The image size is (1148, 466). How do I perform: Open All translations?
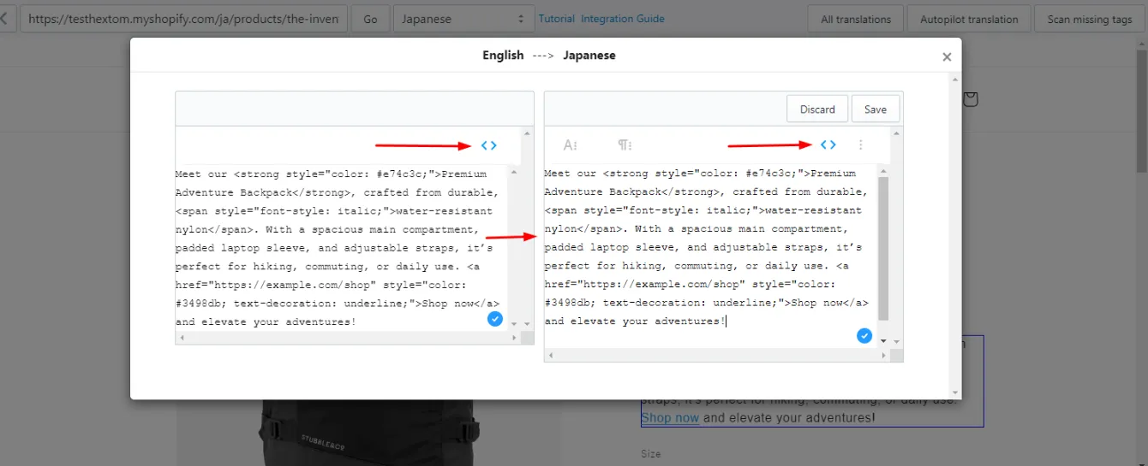point(856,19)
